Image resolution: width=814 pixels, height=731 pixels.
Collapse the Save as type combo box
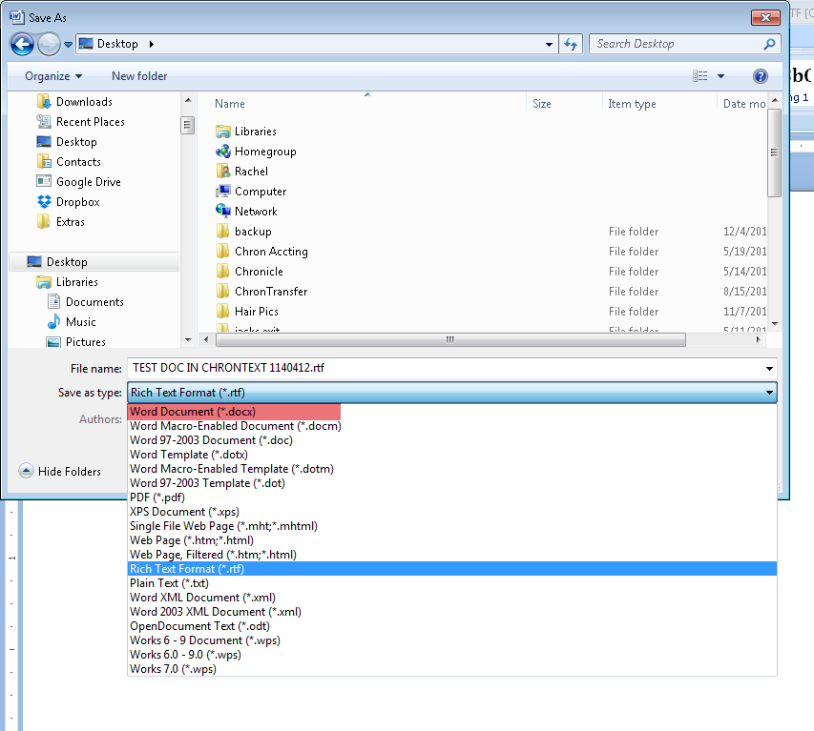769,393
